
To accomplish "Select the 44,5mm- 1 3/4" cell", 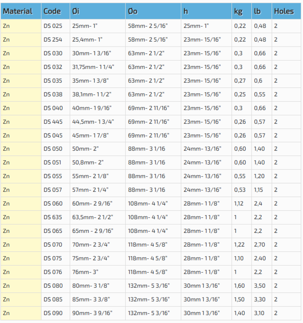I will tap(93, 122).
